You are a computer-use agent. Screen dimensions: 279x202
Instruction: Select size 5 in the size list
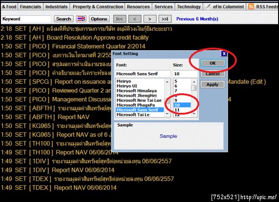tap(182, 81)
